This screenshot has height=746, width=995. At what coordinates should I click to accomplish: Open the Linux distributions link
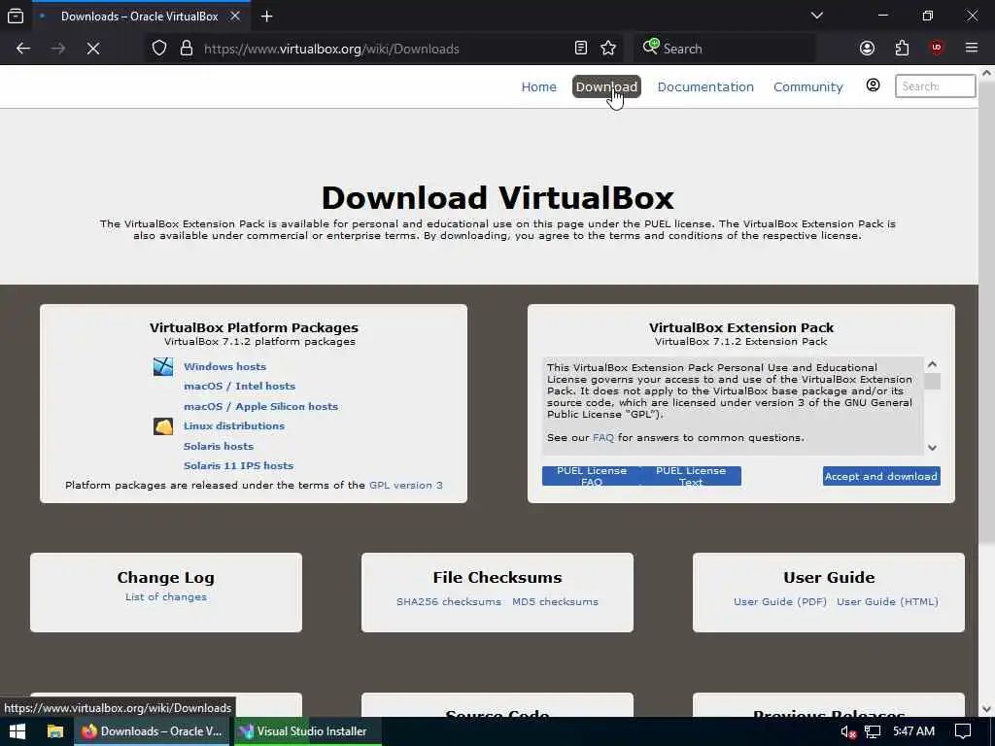click(x=234, y=426)
